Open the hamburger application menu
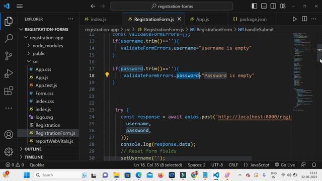Image resolution: width=322 pixels, height=181 pixels. (x=20, y=6)
